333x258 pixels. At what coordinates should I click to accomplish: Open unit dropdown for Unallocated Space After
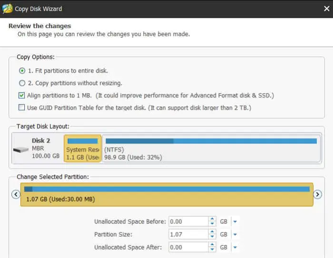click(x=235, y=247)
